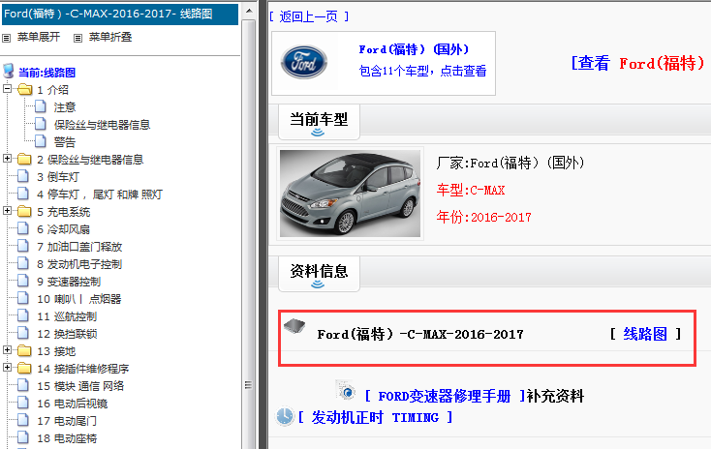Click 年份:2016-2017 text
Viewport: 711px width, 449px height.
pos(483,217)
